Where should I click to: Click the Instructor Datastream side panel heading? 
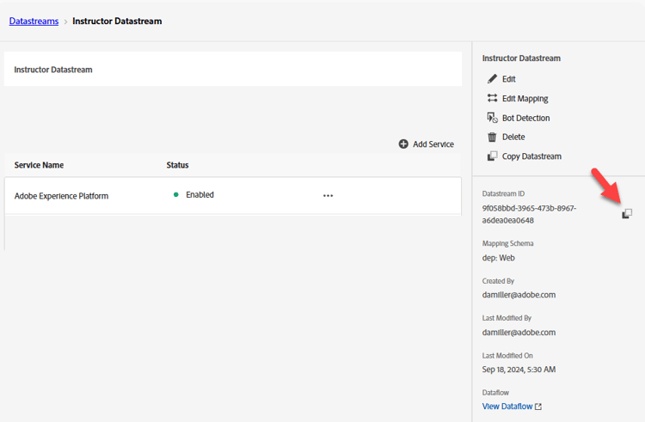pos(521,58)
